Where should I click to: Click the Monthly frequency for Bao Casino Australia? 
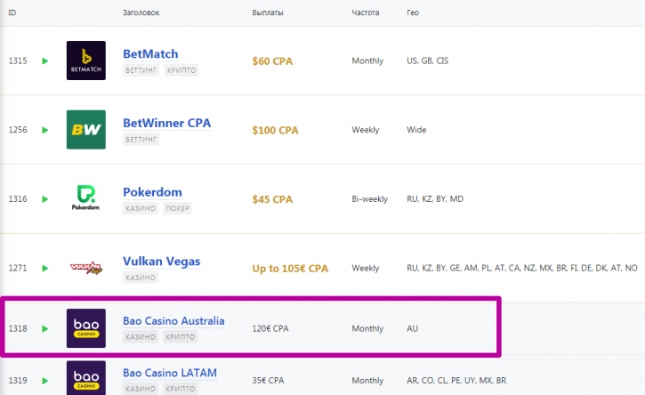[x=367, y=329]
